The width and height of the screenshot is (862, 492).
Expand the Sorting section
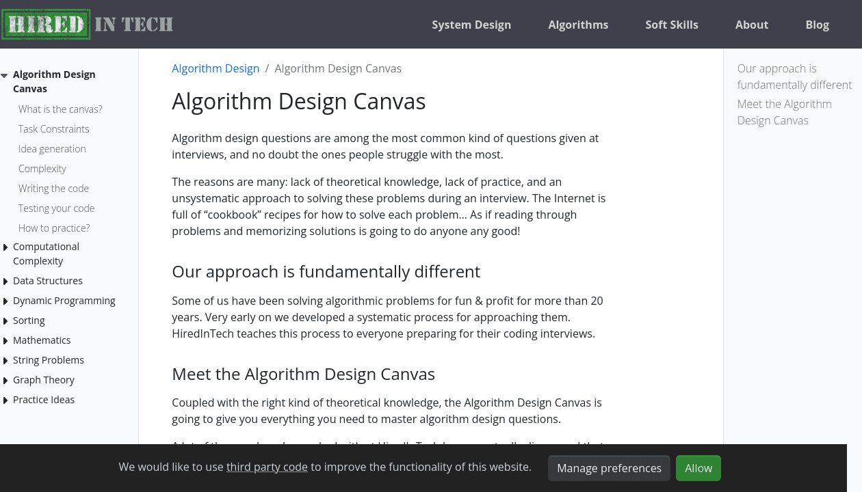pos(5,320)
